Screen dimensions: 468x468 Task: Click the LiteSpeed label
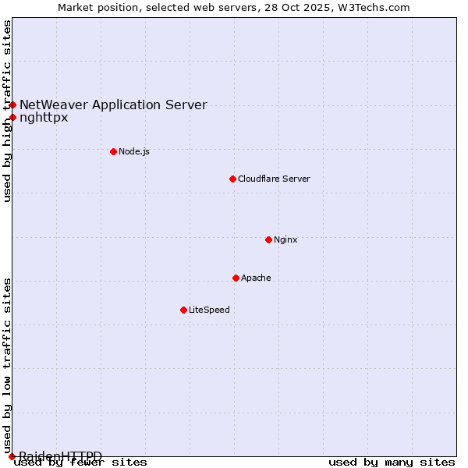(209, 310)
